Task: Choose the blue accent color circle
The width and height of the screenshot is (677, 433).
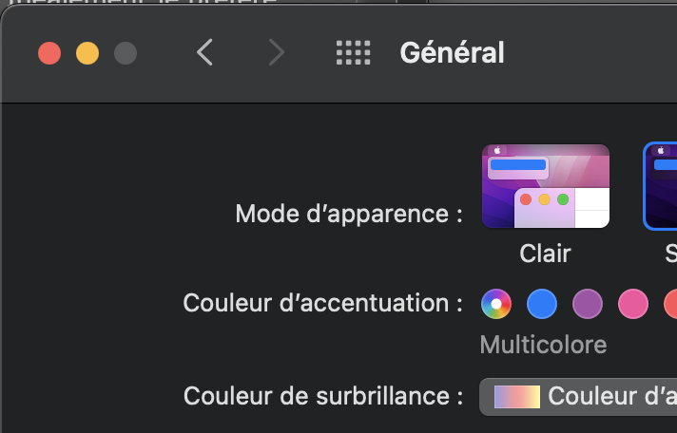Action: point(542,304)
